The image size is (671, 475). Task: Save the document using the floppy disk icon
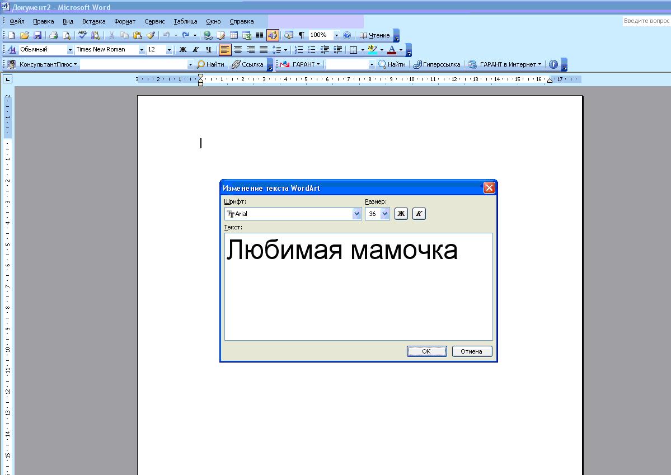pos(37,35)
